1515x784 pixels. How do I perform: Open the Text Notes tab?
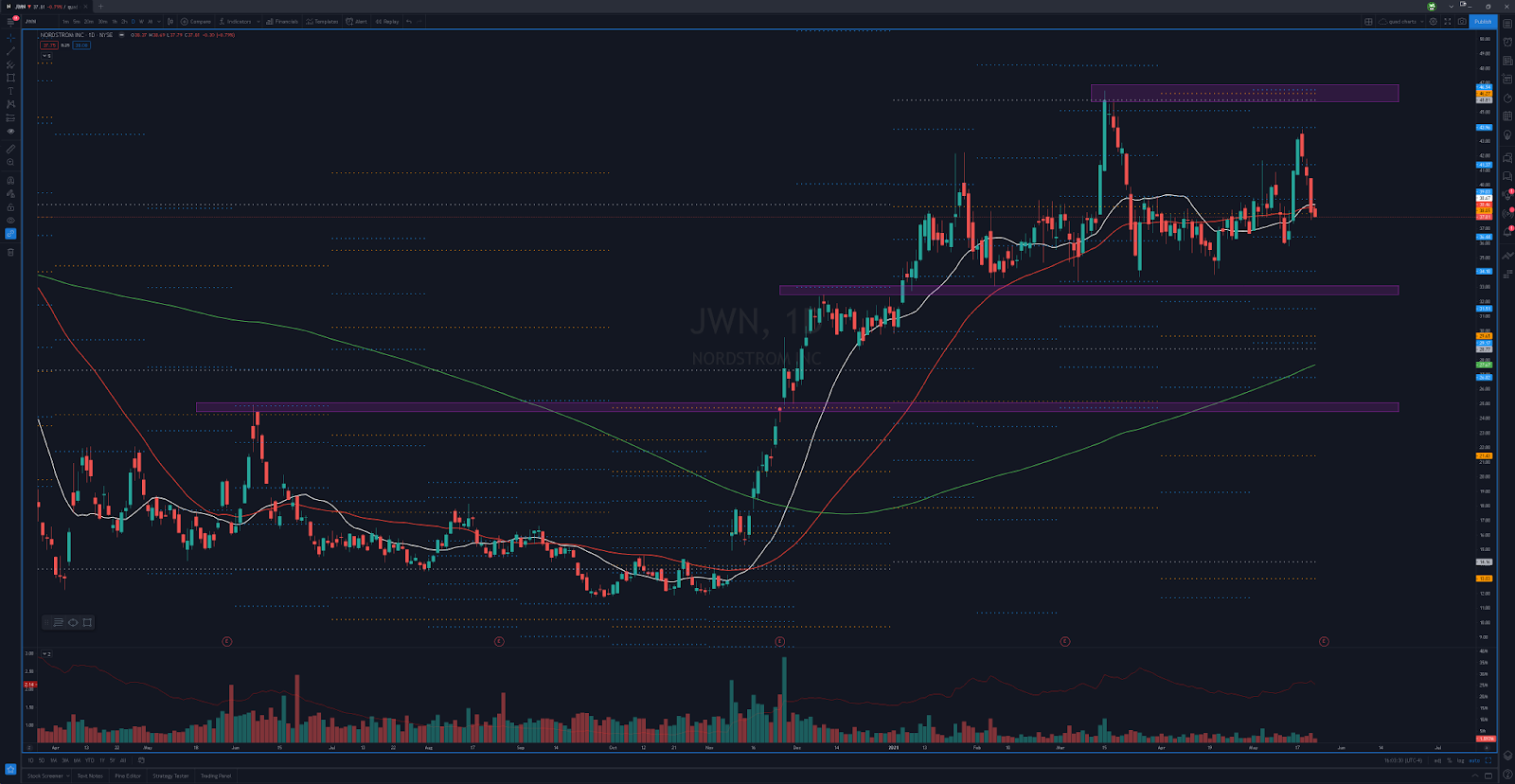90,775
